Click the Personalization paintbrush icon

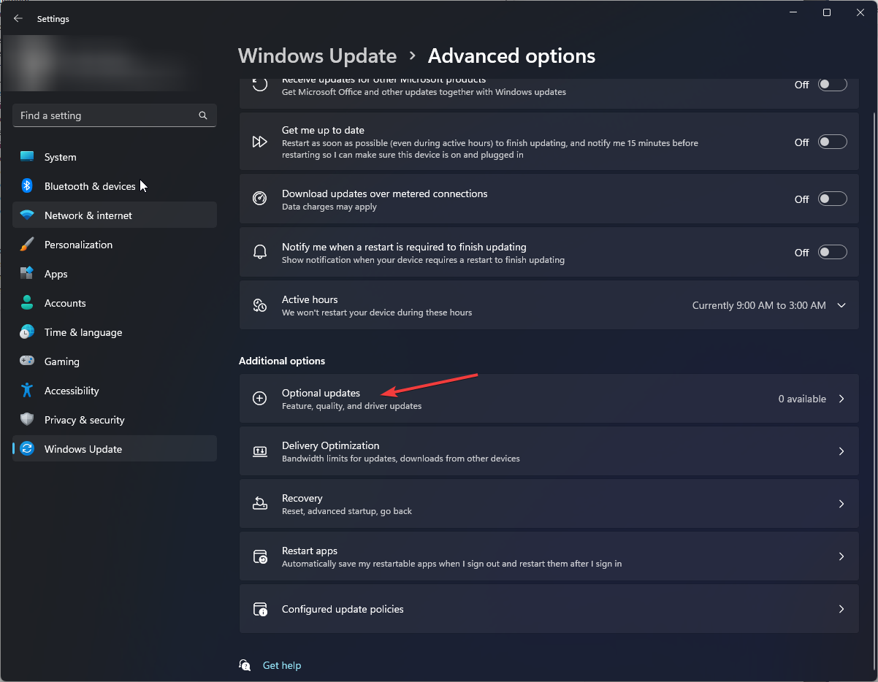coord(27,245)
